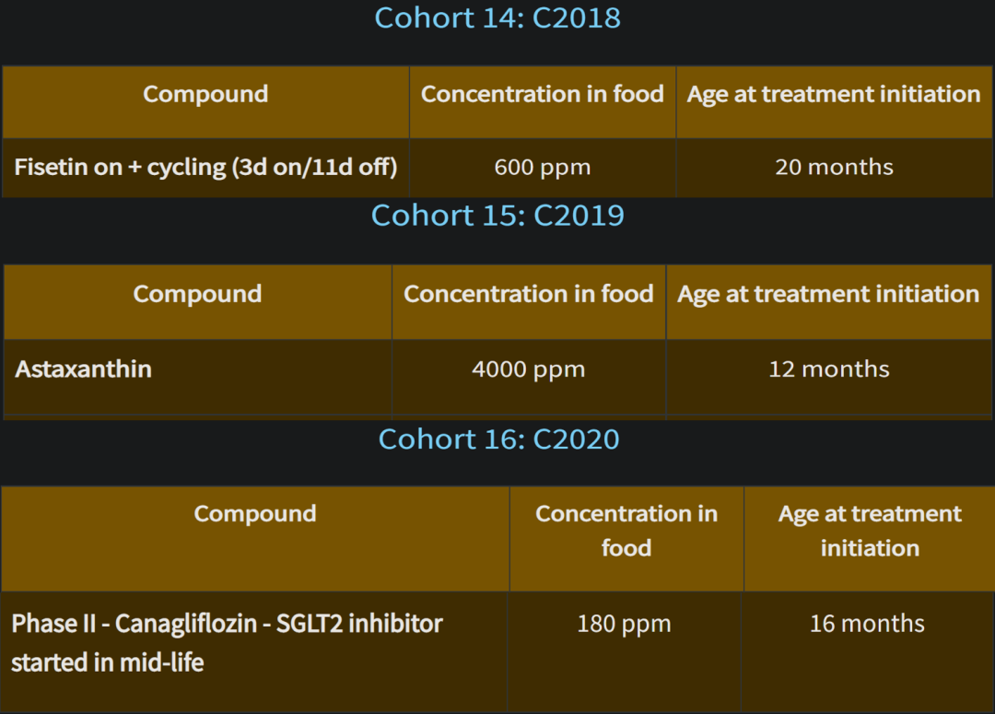Click the 600 ppm concentration cell
Viewport: 995px width, 714px height.
543,168
